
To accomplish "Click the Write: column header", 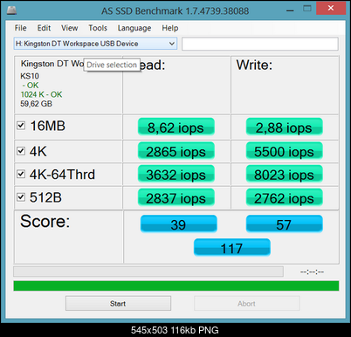I will 254,65.
